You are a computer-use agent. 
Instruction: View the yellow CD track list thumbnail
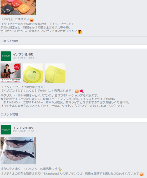click(55, 73)
